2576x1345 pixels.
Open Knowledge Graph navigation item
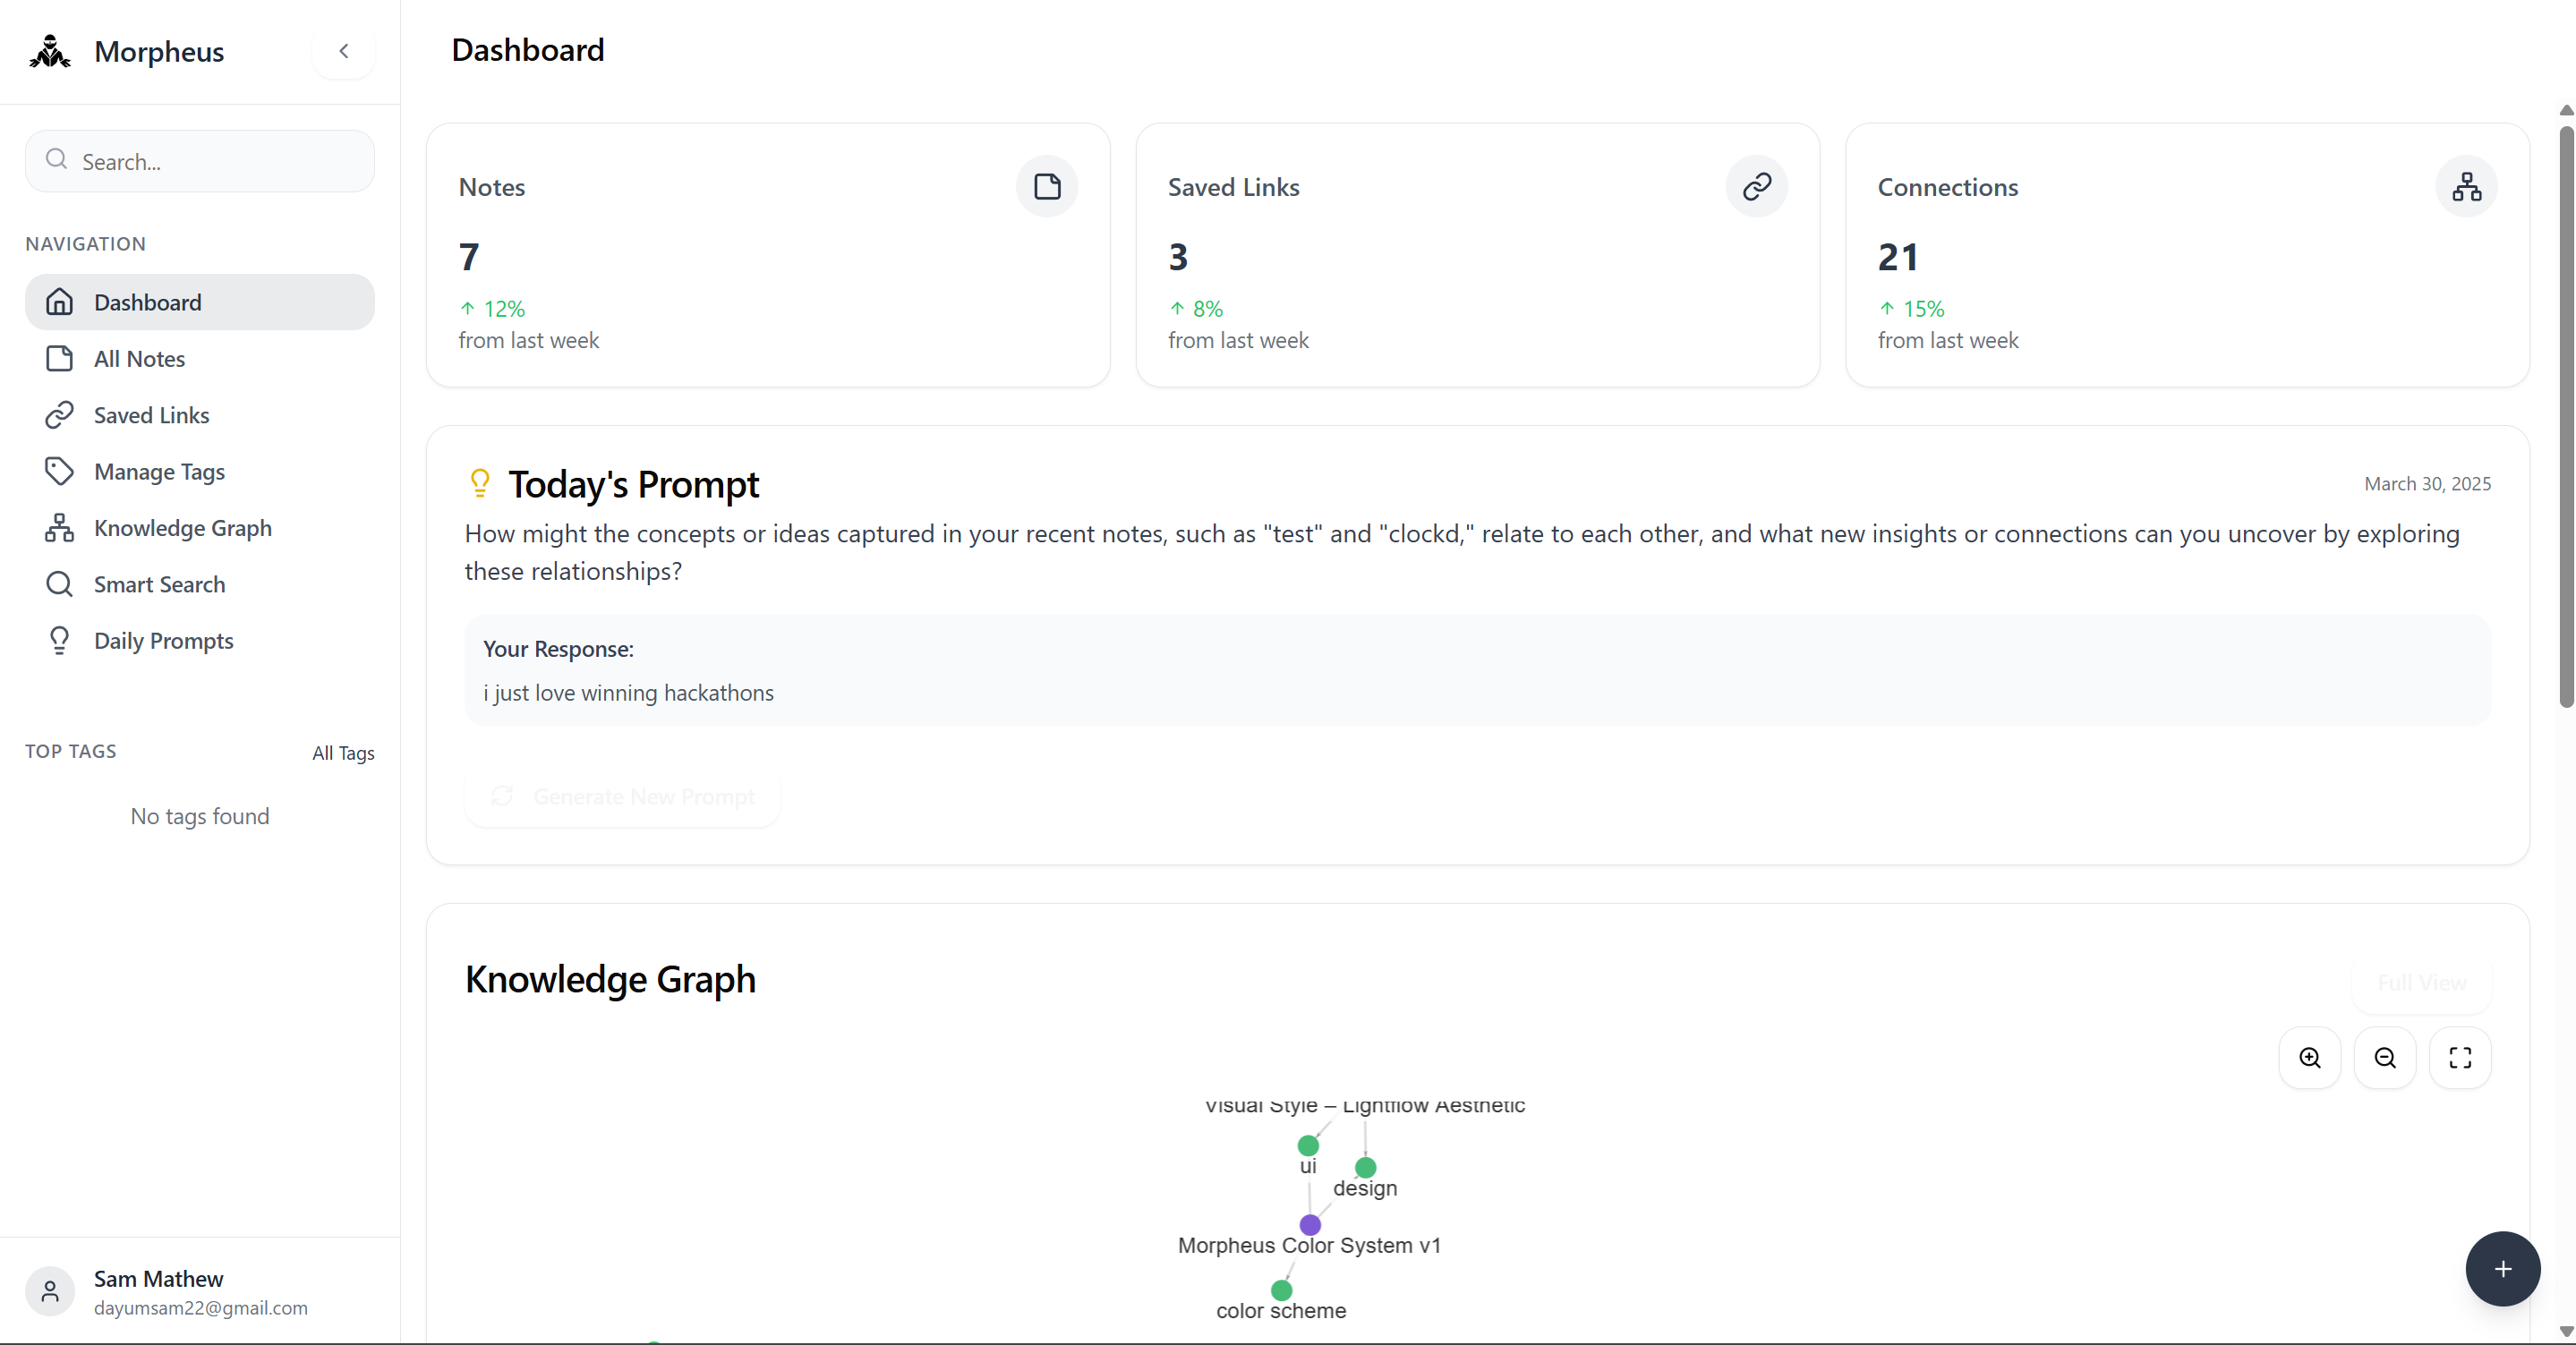click(x=182, y=528)
